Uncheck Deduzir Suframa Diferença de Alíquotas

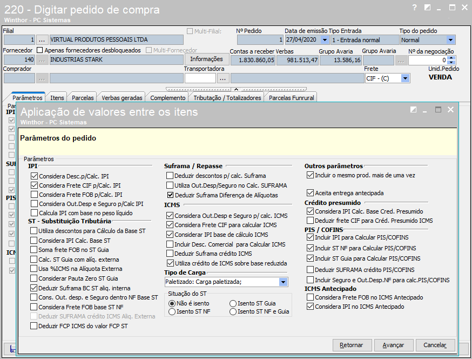tap(170, 195)
